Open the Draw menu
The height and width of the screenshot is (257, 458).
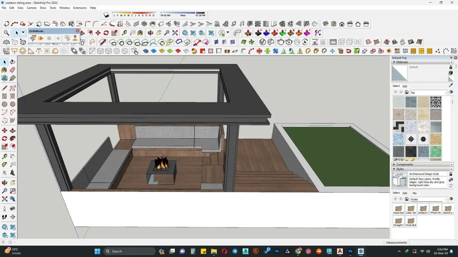tap(43, 8)
